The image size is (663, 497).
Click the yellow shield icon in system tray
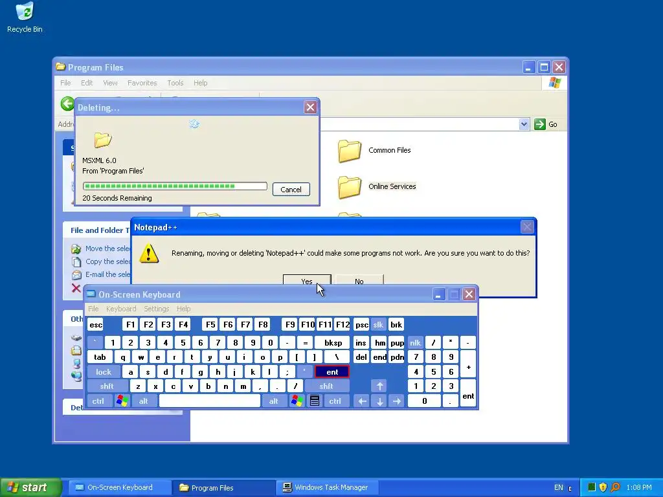coord(603,487)
